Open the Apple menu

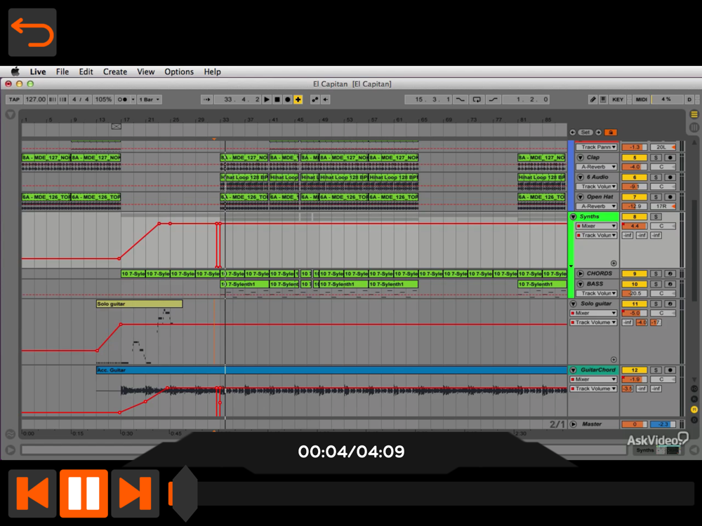[15, 72]
